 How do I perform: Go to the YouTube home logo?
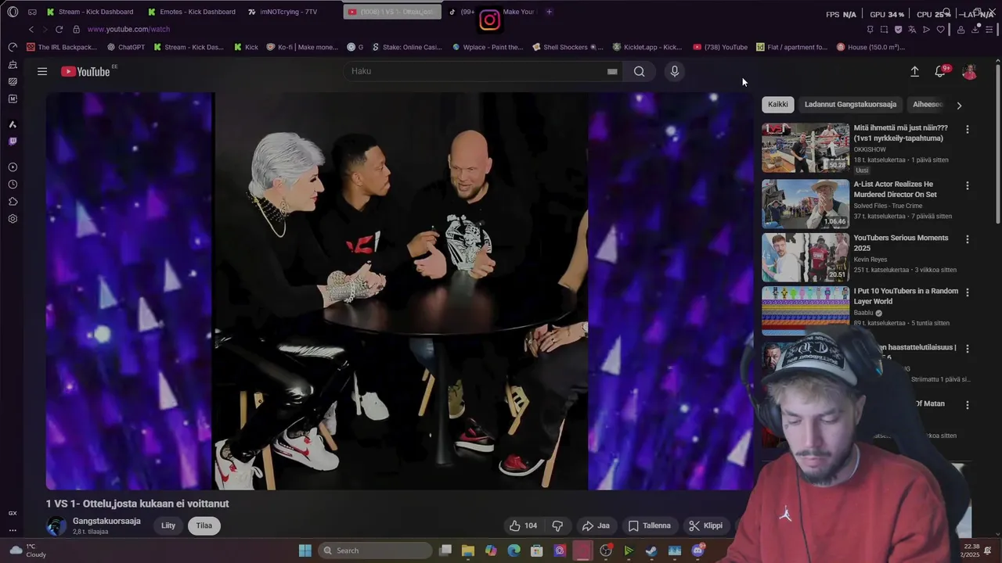click(85, 71)
